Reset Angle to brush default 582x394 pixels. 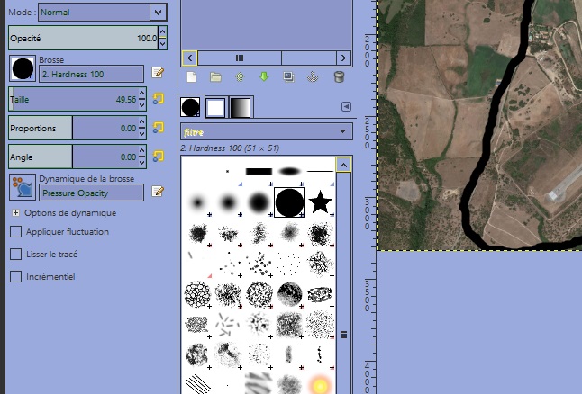pyautogui.click(x=159, y=156)
